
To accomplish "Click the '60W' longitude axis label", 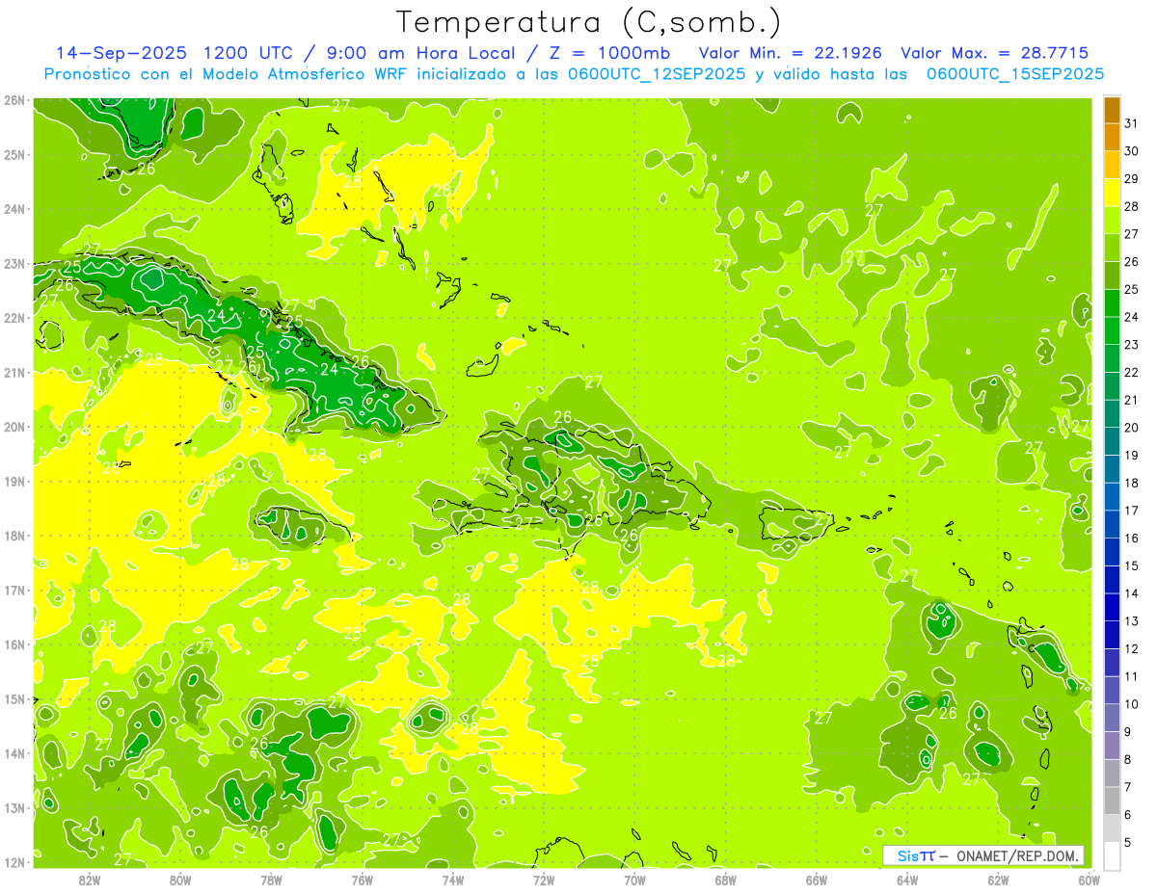I will (1089, 880).
